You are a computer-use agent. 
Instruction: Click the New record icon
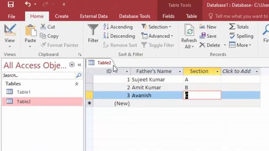202,27
